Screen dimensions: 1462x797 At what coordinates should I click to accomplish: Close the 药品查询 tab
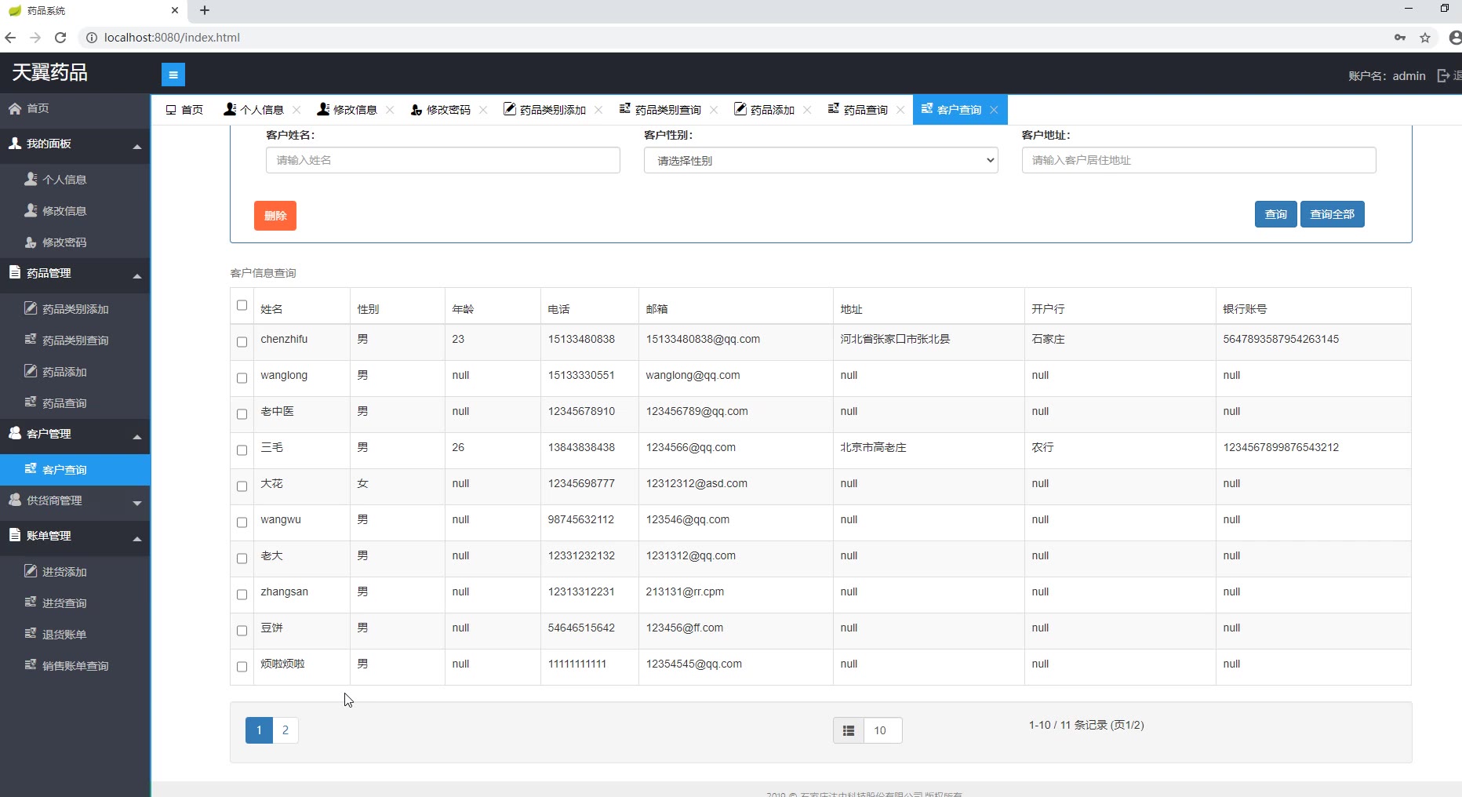coord(900,110)
